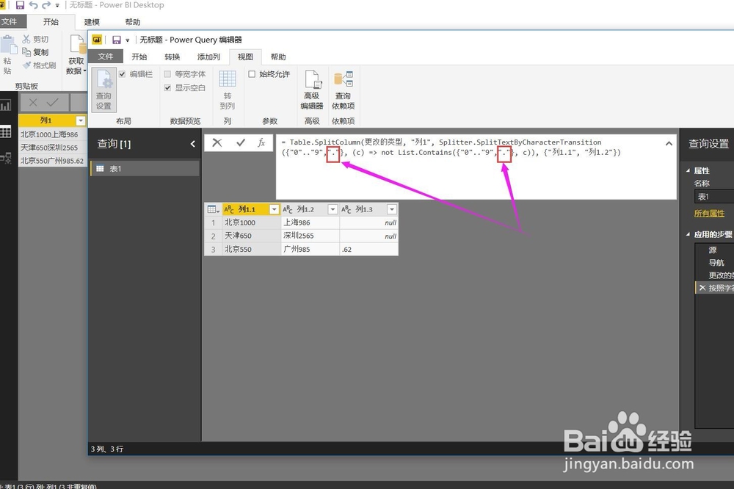Image resolution: width=734 pixels, height=489 pixels.
Task: Collapse Applied Steps (应用的步骤) section
Action: click(x=688, y=234)
